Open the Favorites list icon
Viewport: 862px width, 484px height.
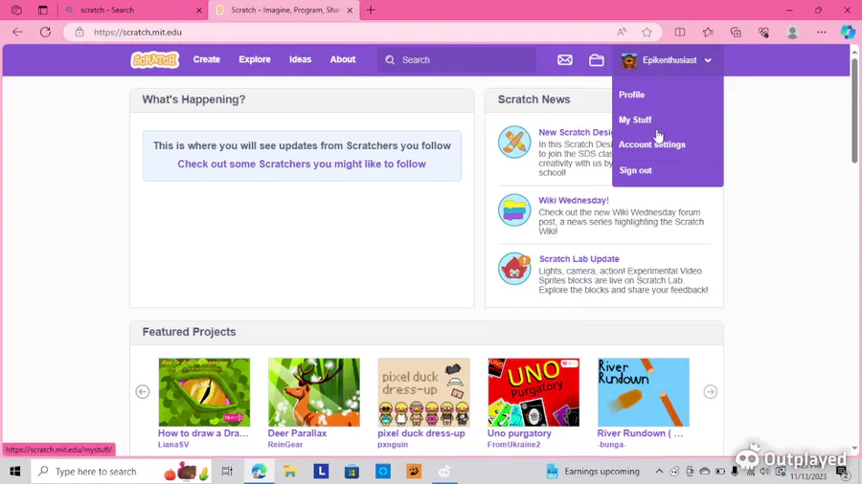click(x=708, y=32)
